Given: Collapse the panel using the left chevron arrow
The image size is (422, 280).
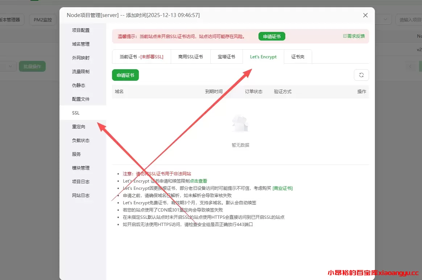Looking at the screenshot, I should coord(410,66).
